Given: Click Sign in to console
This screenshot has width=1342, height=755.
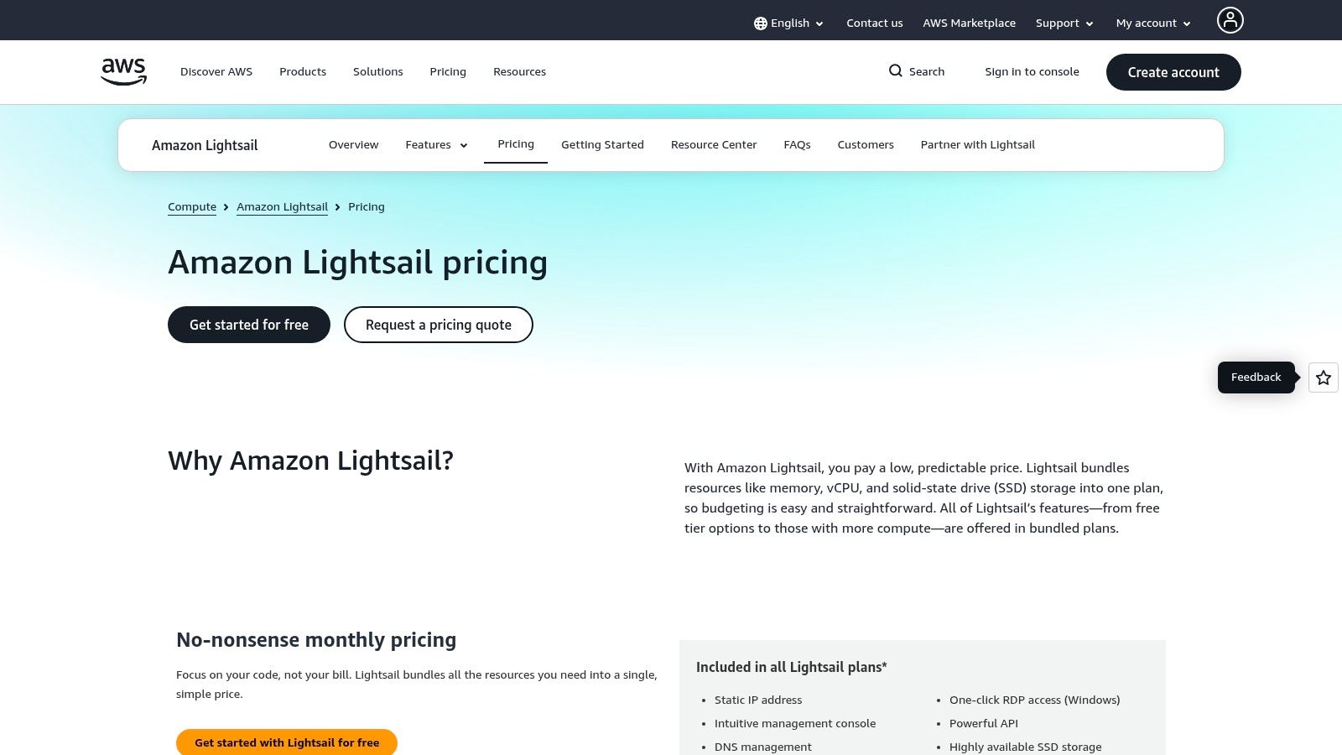Looking at the screenshot, I should pos(1032,71).
